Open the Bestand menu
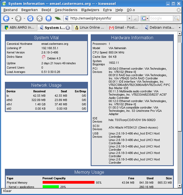 tap(11, 10)
